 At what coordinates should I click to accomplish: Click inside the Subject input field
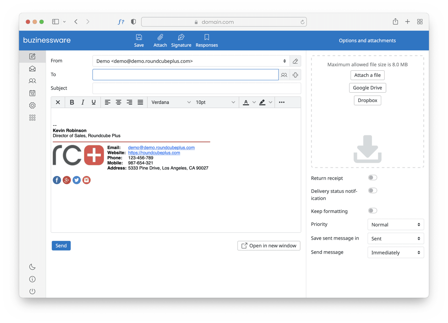point(196,88)
